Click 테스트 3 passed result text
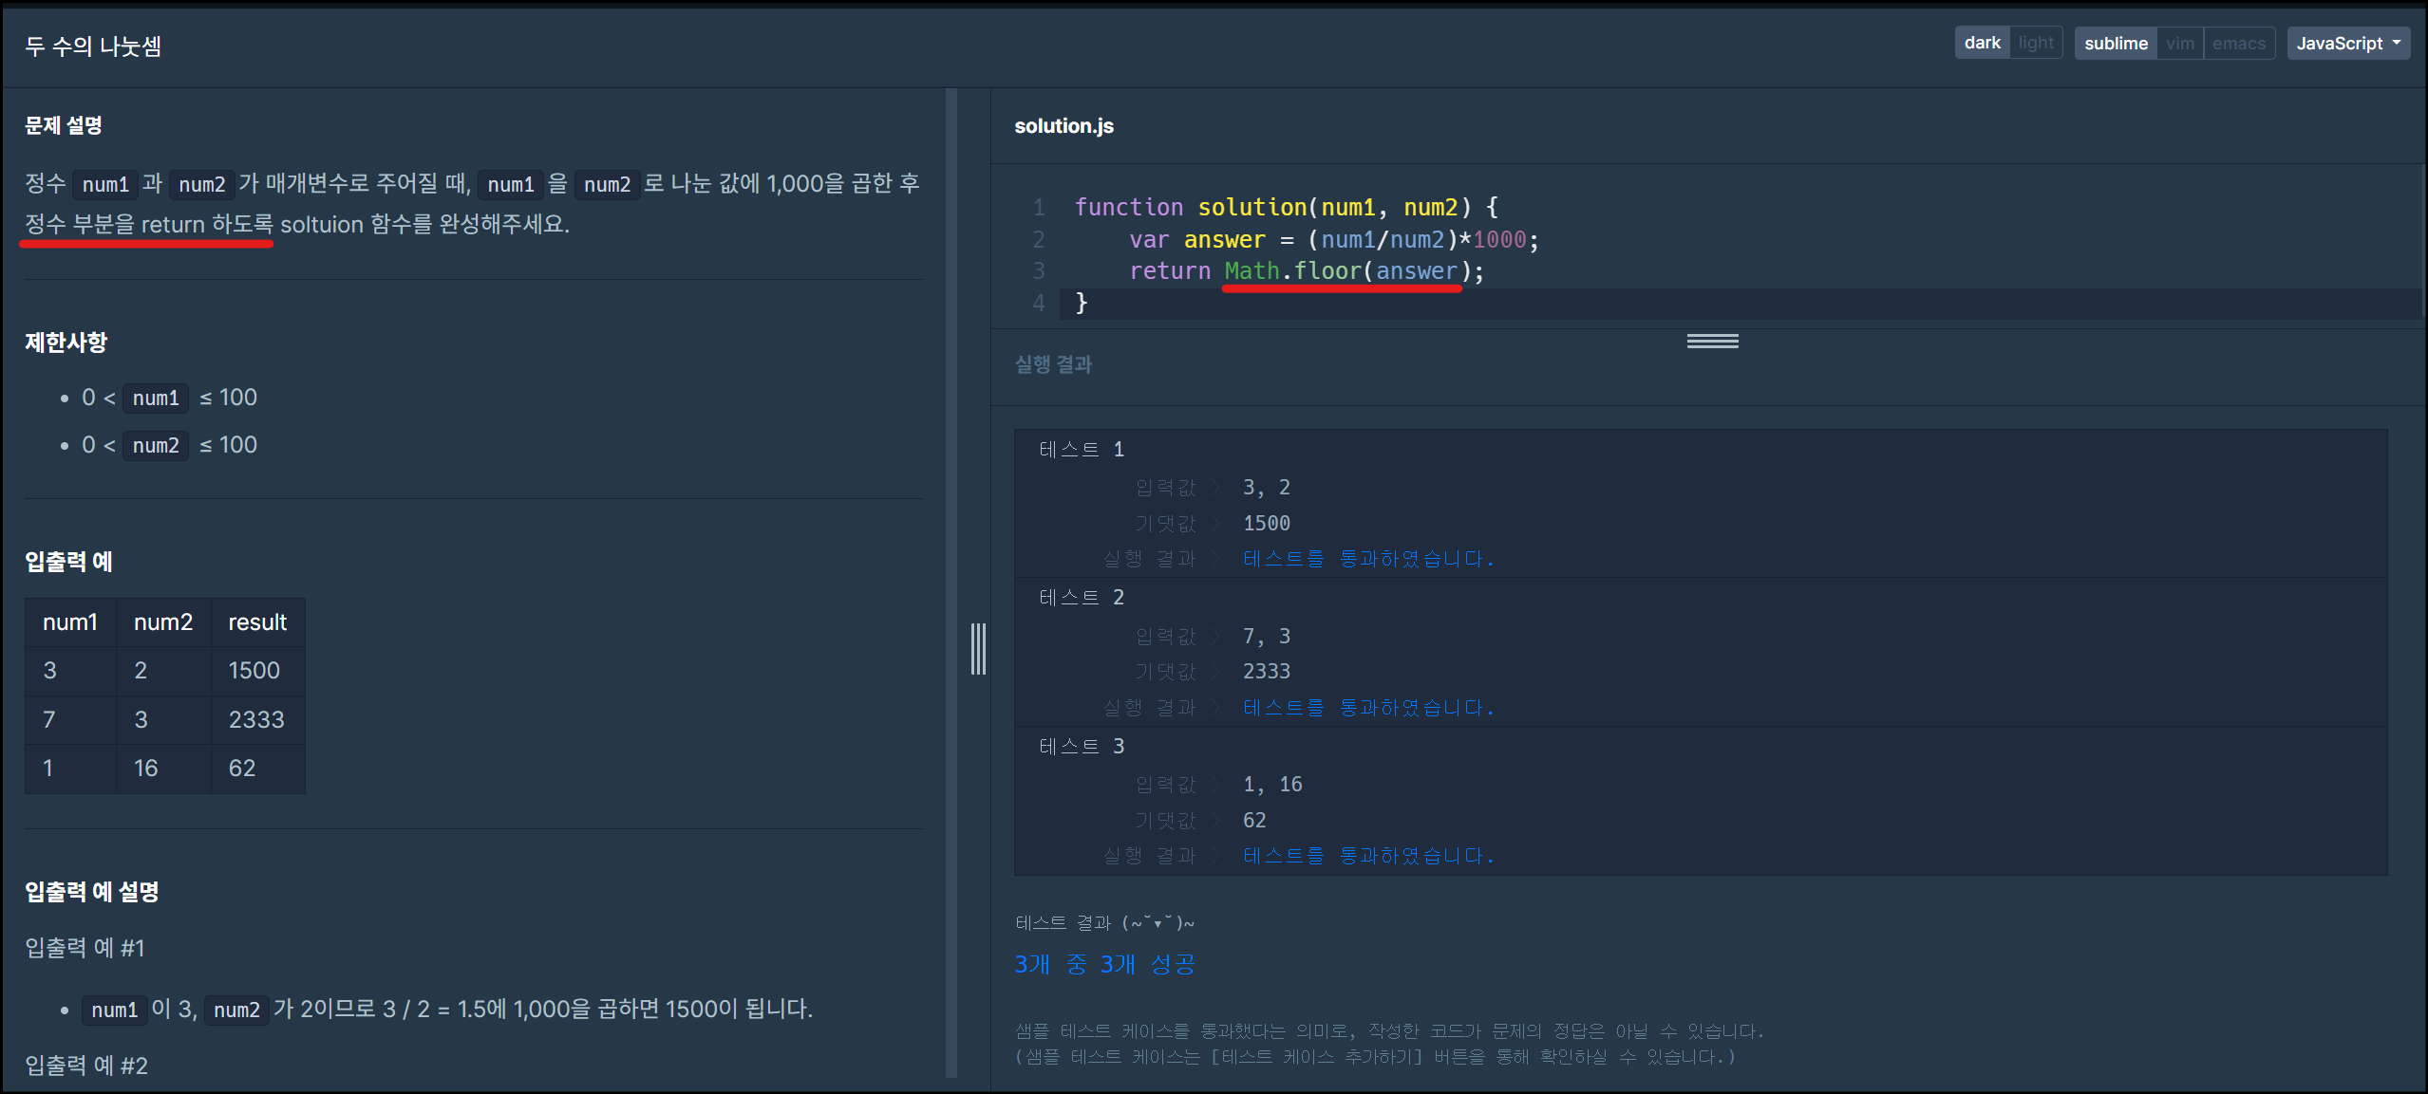 click(x=1367, y=856)
